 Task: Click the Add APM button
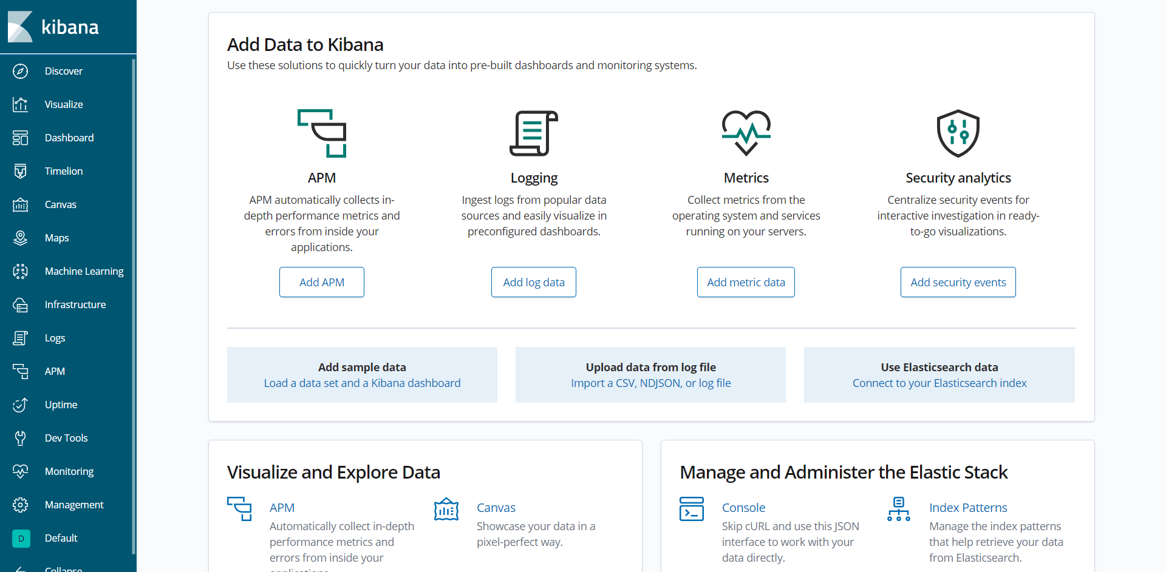pos(322,282)
